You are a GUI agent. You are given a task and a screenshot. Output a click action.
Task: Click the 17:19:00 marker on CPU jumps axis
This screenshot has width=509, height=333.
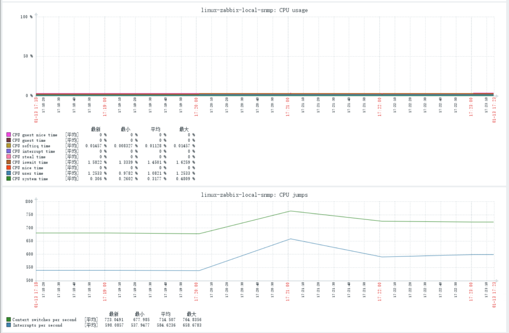pyautogui.click(x=104, y=292)
